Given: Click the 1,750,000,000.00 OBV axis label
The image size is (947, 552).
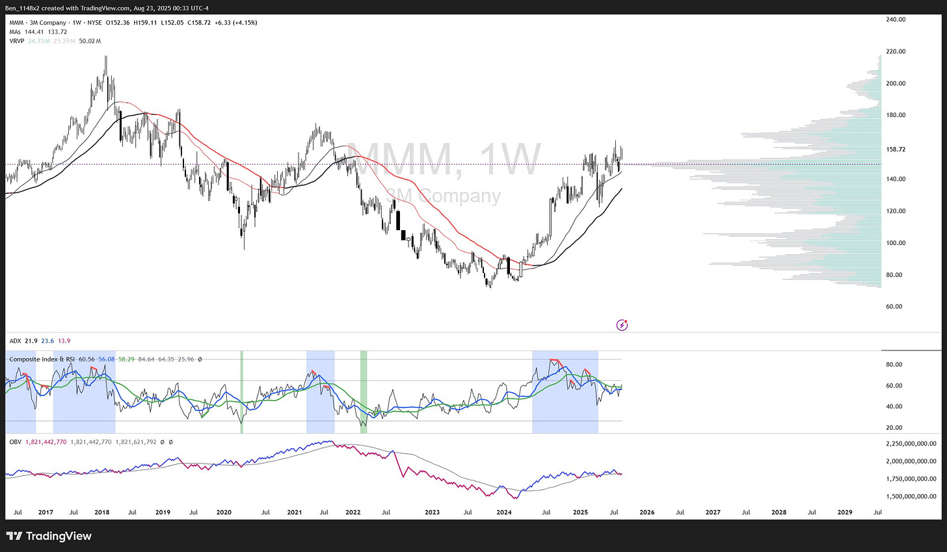Looking at the screenshot, I should pyautogui.click(x=911, y=479).
